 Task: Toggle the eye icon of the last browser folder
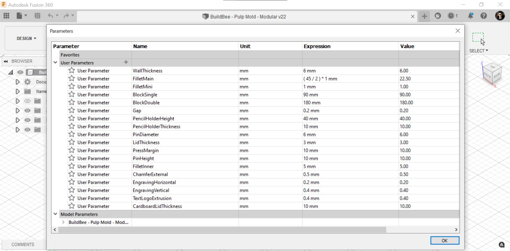click(x=27, y=130)
